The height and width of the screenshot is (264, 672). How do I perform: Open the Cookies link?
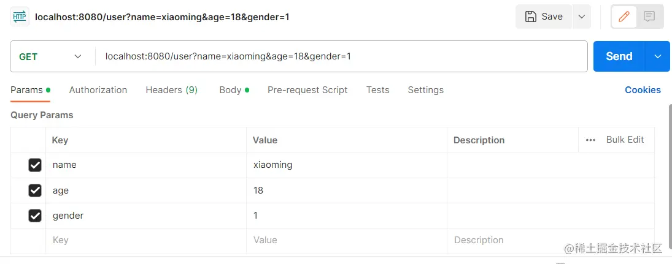click(x=643, y=90)
